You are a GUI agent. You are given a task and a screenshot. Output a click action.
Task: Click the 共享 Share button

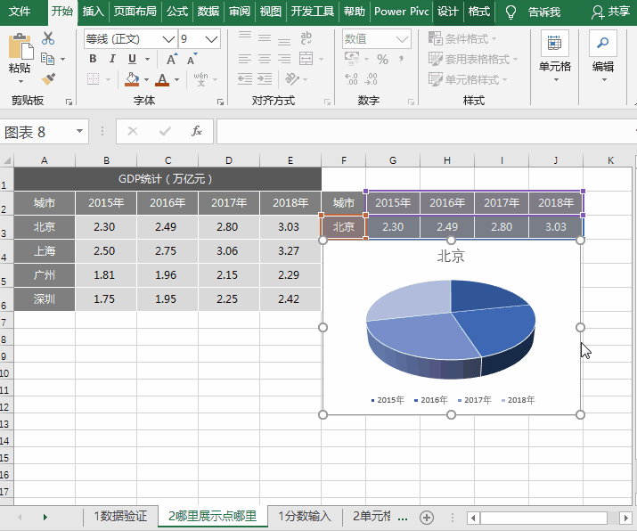click(610, 12)
